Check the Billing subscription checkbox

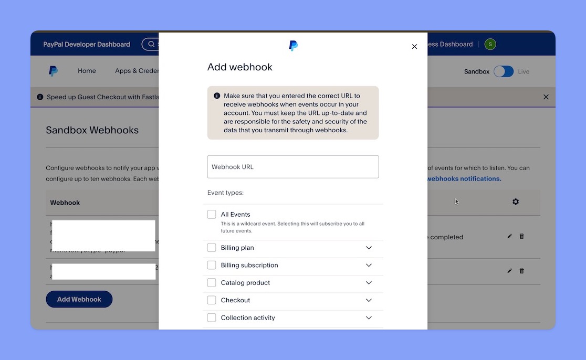(212, 265)
